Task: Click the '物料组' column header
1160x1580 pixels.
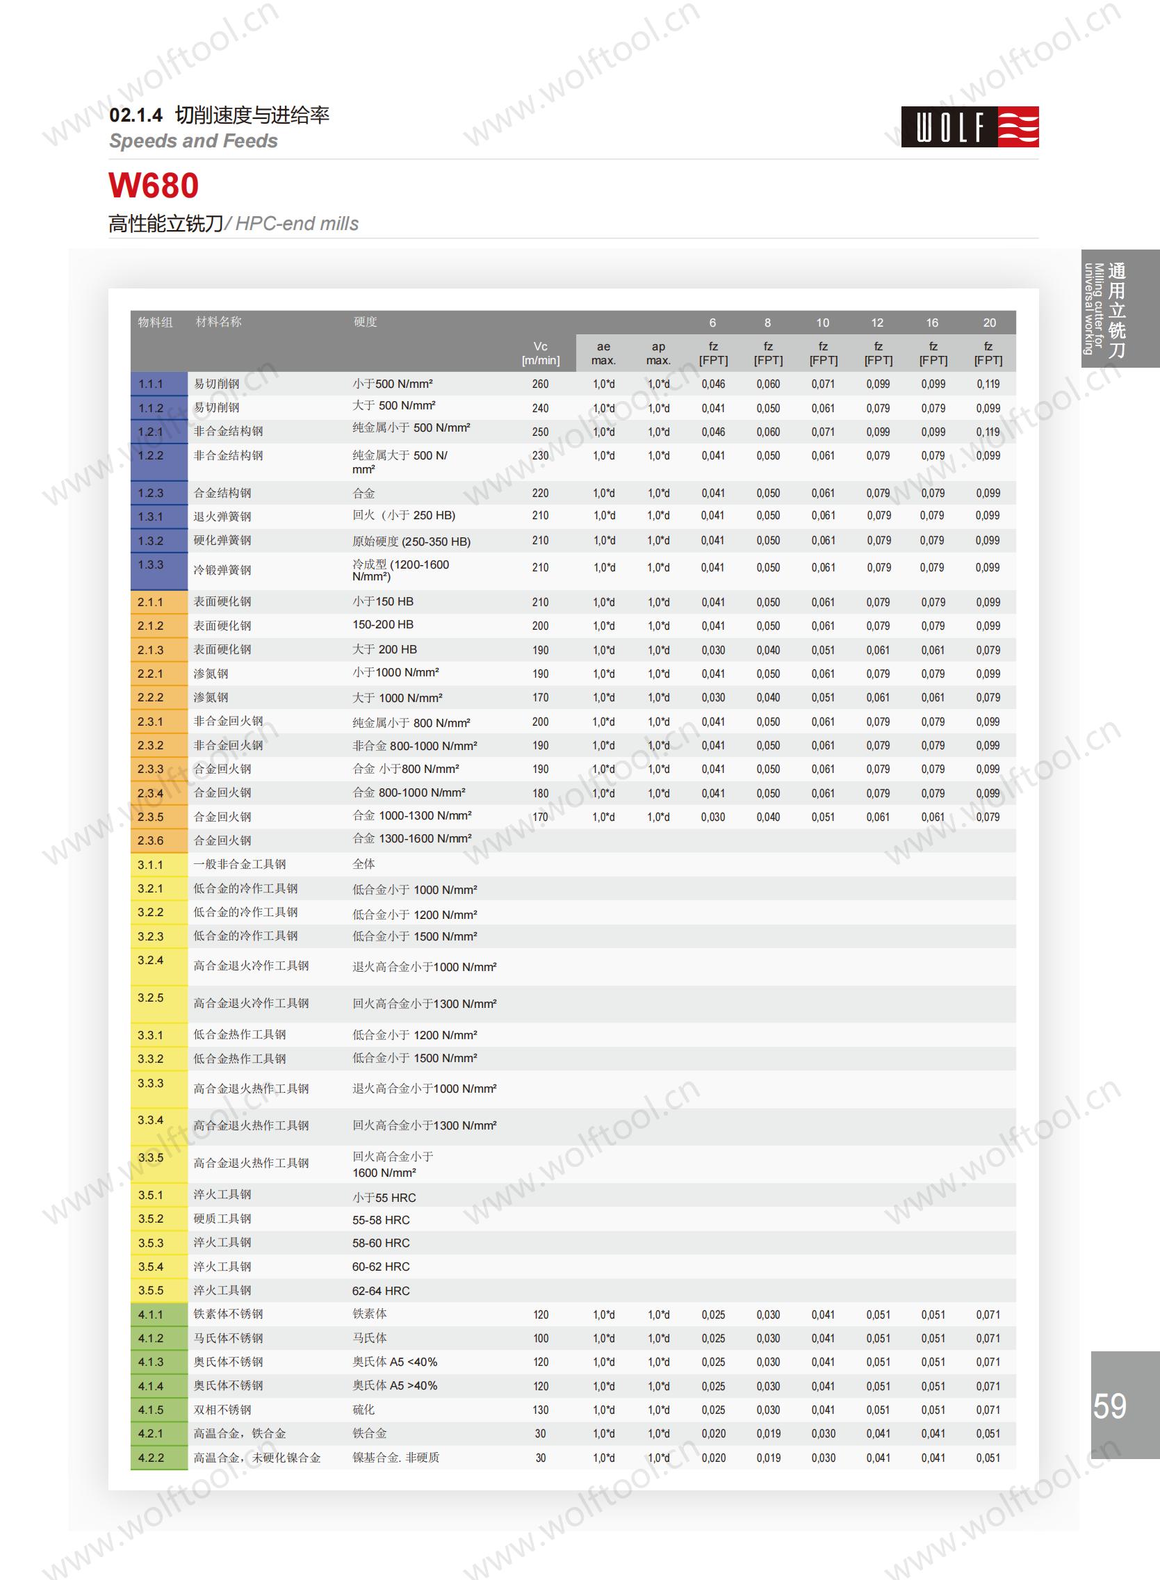Action: [155, 323]
